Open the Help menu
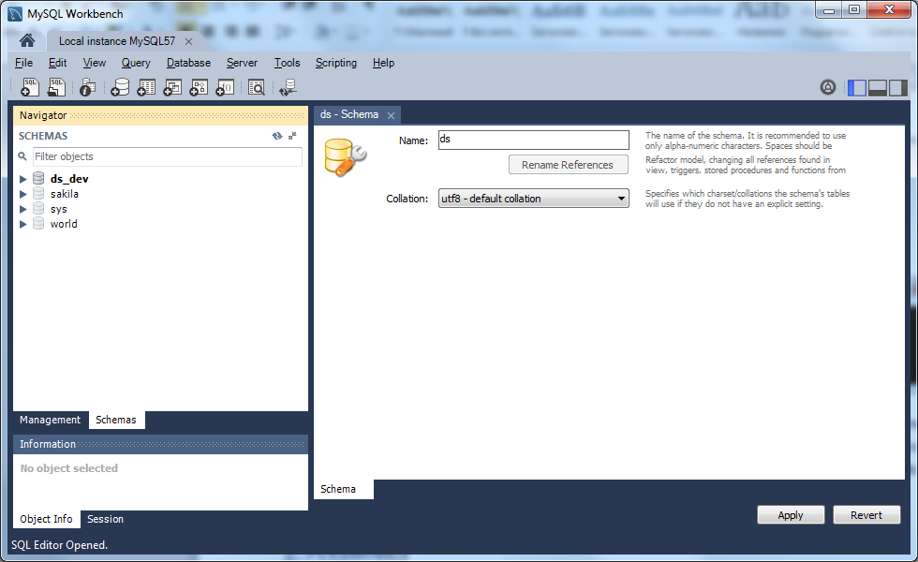This screenshot has height=562, width=918. (383, 63)
